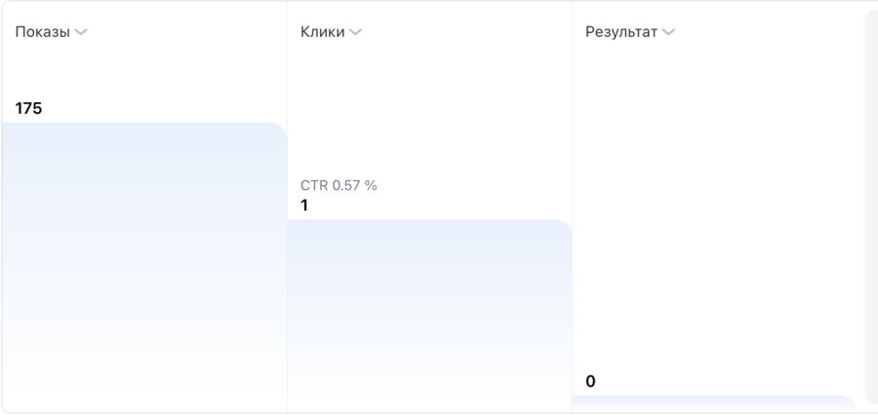
Task: Click the clicks count value 1
Action: [x=304, y=206]
